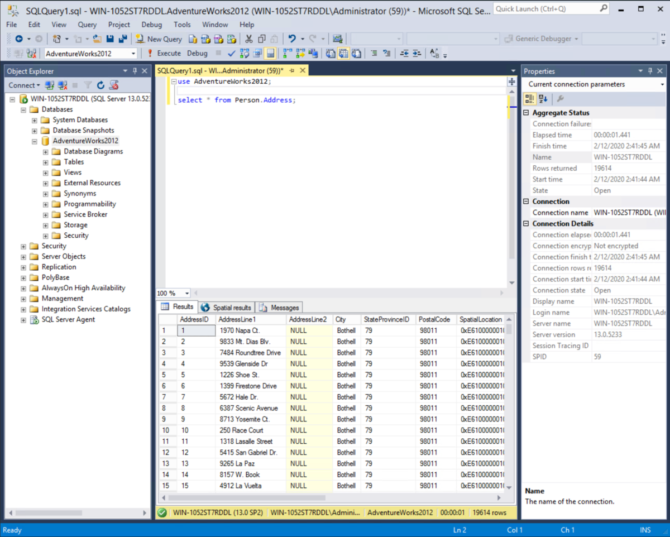Click the Execute button

tap(164, 54)
